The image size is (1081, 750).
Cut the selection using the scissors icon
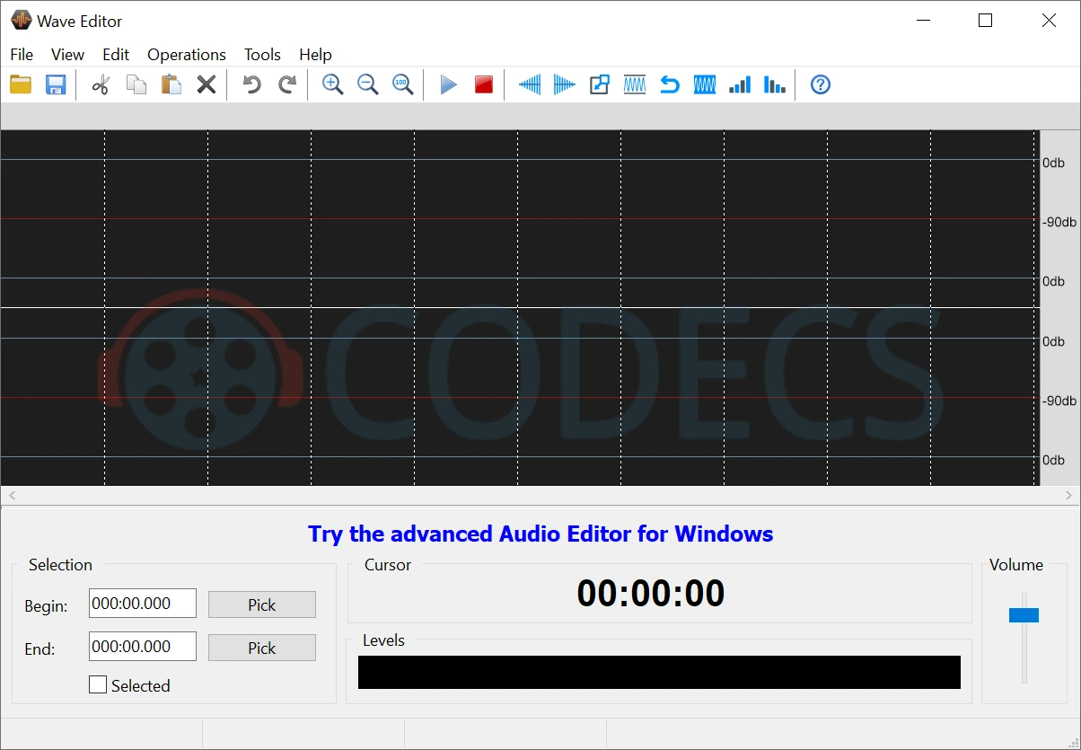click(101, 84)
